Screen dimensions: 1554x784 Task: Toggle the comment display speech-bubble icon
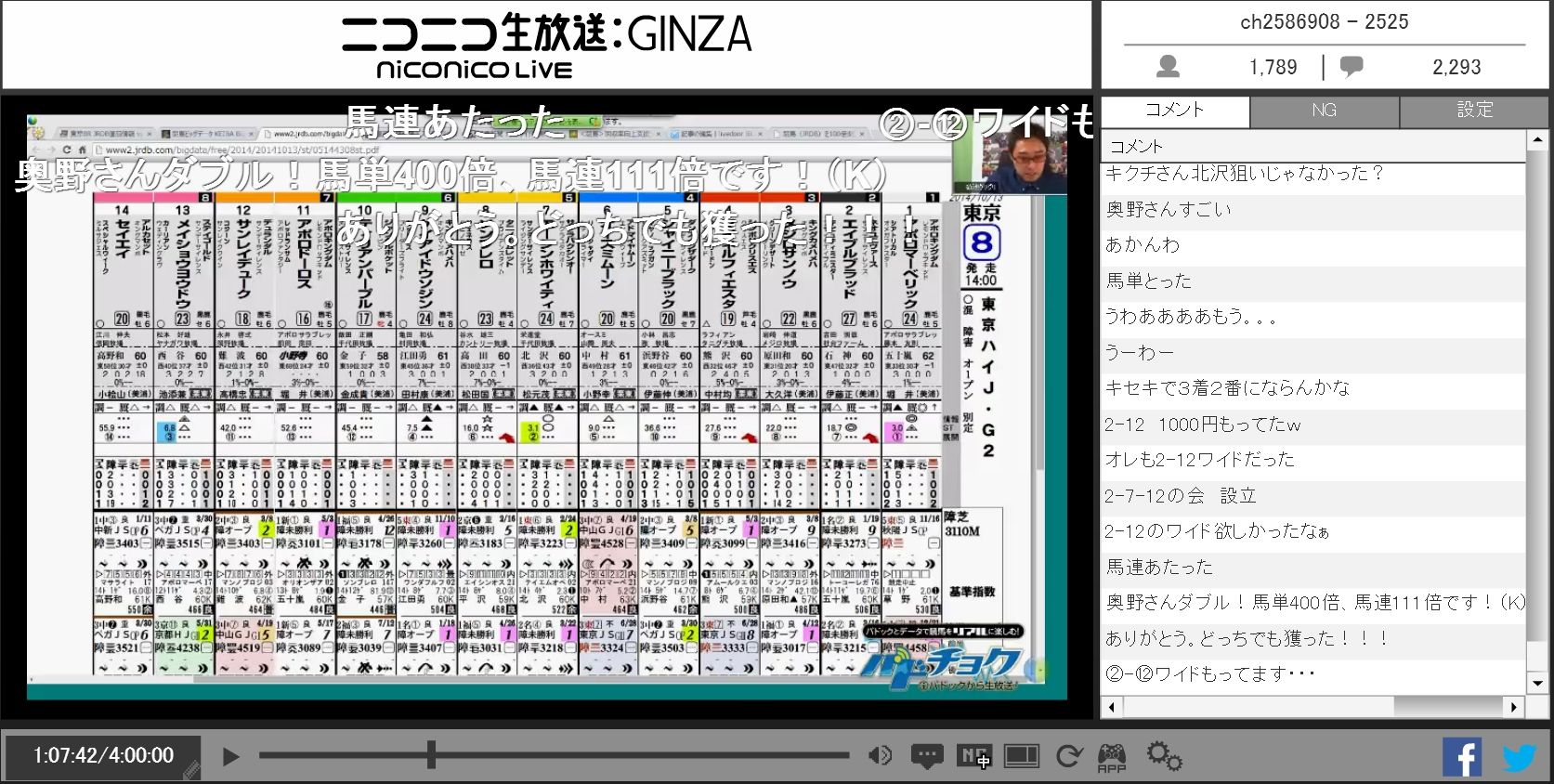click(926, 757)
